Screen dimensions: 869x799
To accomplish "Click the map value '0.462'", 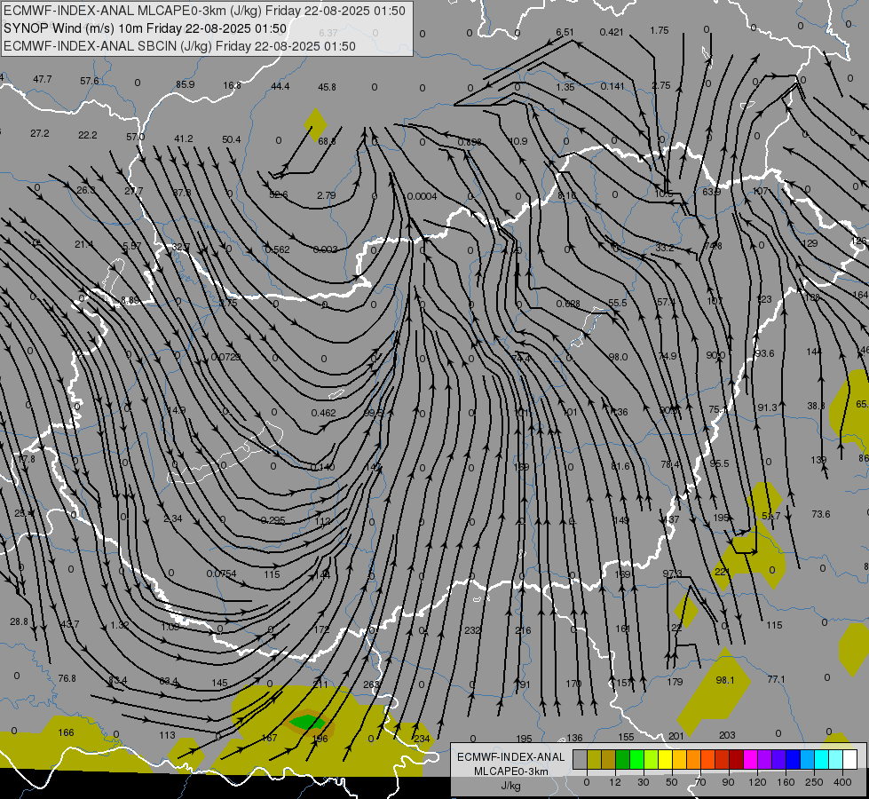I will coord(324,413).
